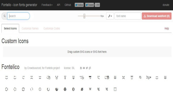Switch to Customize Codes tab
This screenshot has width=173, height=98.
click(x=52, y=29)
